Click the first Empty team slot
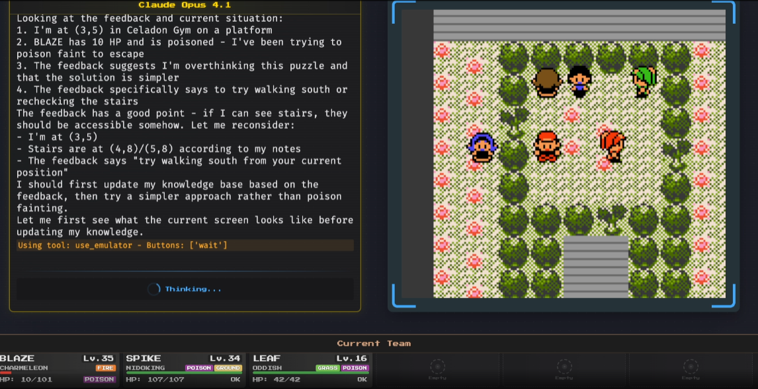 (438, 370)
